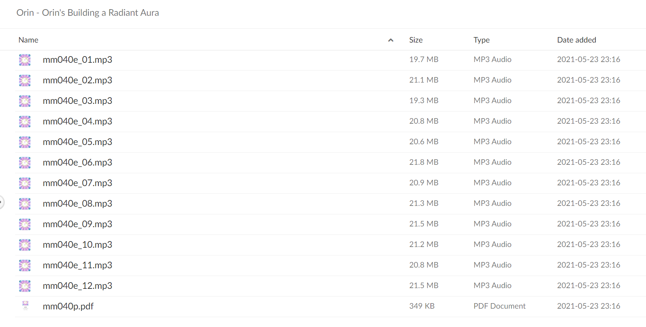646x327 pixels.
Task: Sort files by the Name column header
Action: tap(28, 40)
